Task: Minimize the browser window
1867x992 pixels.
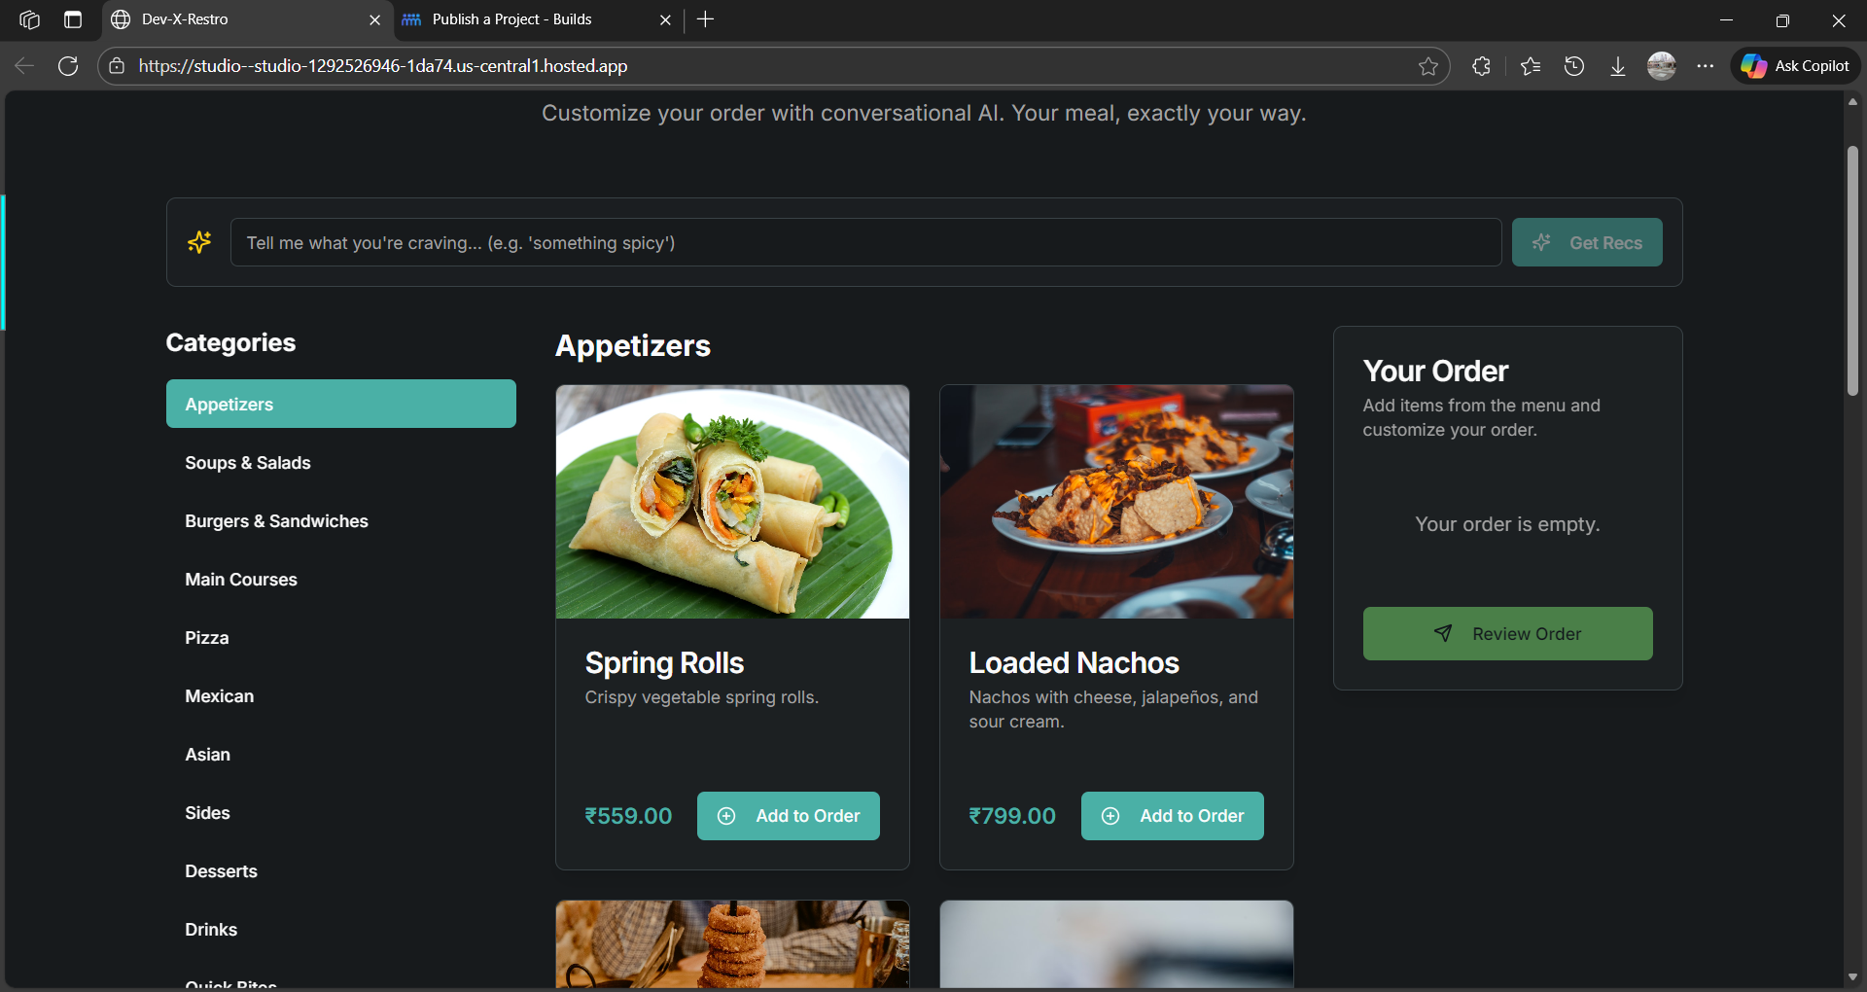Action: [x=1727, y=19]
